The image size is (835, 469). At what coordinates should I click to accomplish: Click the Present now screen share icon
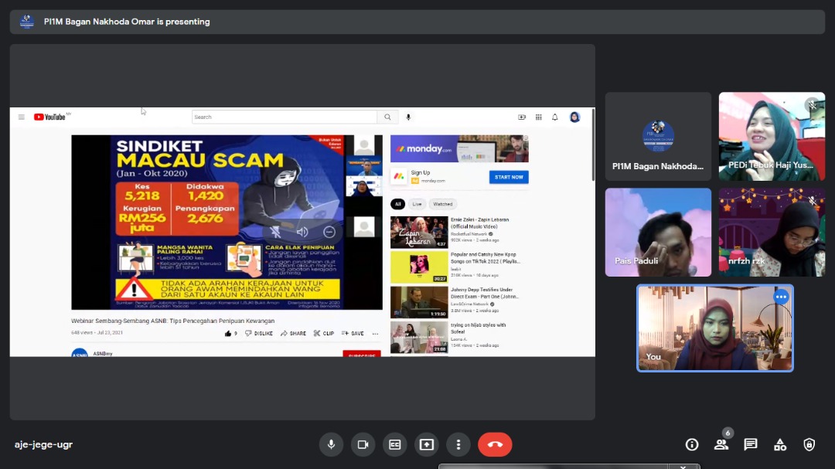click(x=426, y=444)
